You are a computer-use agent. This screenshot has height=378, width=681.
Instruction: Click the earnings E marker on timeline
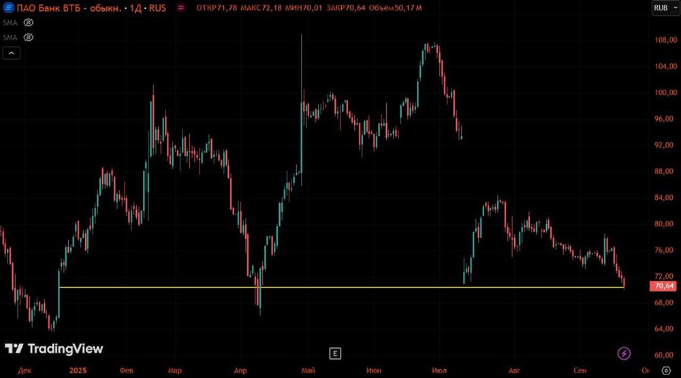[335, 354]
